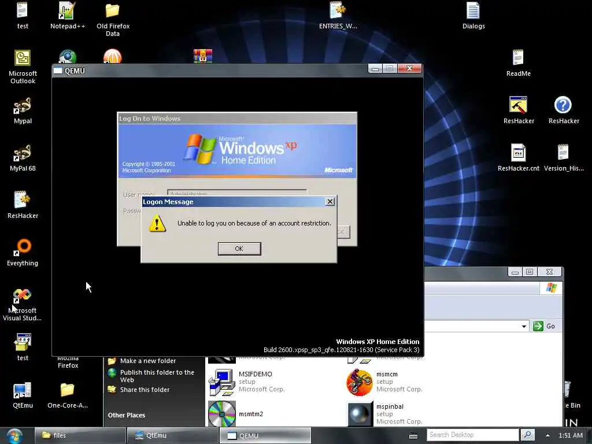Open ResHacker file on left side
The image size is (592, 444).
click(23, 205)
